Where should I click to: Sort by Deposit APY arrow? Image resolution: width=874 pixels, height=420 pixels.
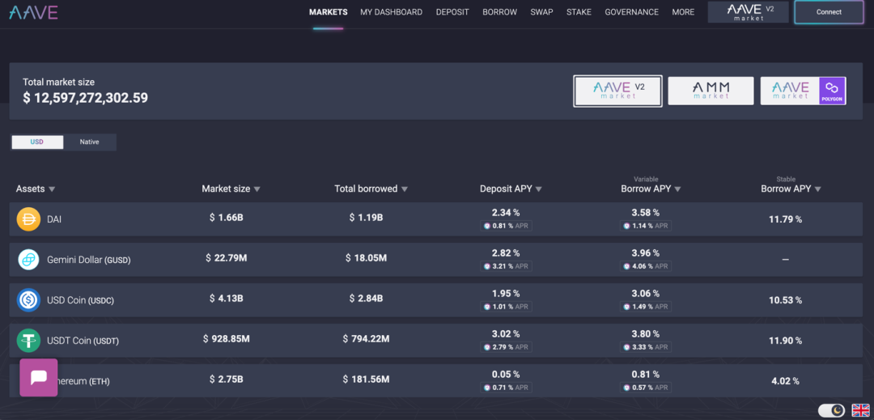click(x=538, y=189)
